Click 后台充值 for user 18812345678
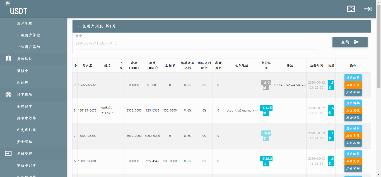 pos(353,110)
